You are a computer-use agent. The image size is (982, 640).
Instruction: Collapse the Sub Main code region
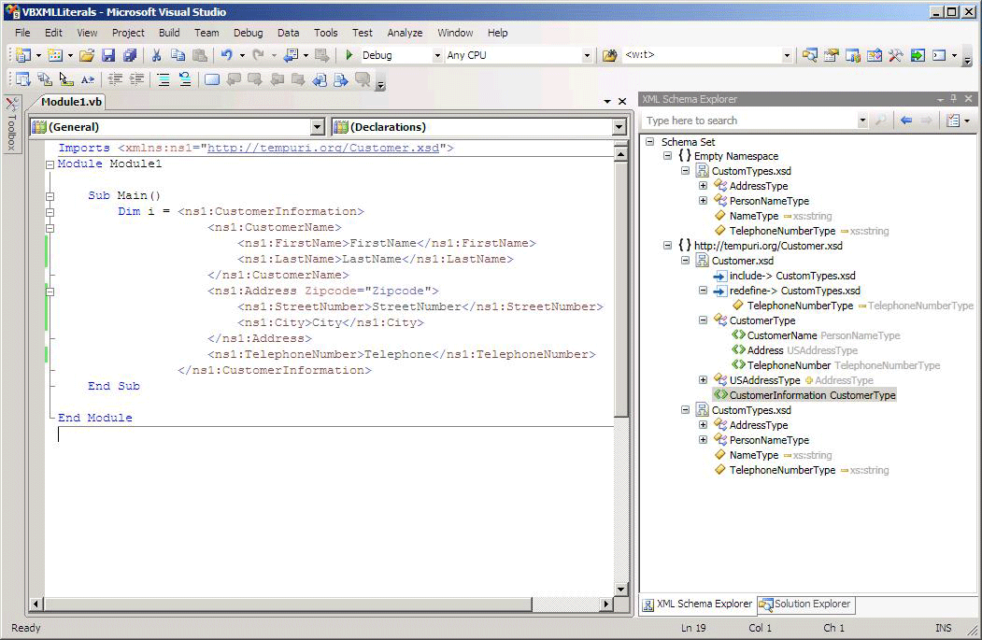[50, 196]
